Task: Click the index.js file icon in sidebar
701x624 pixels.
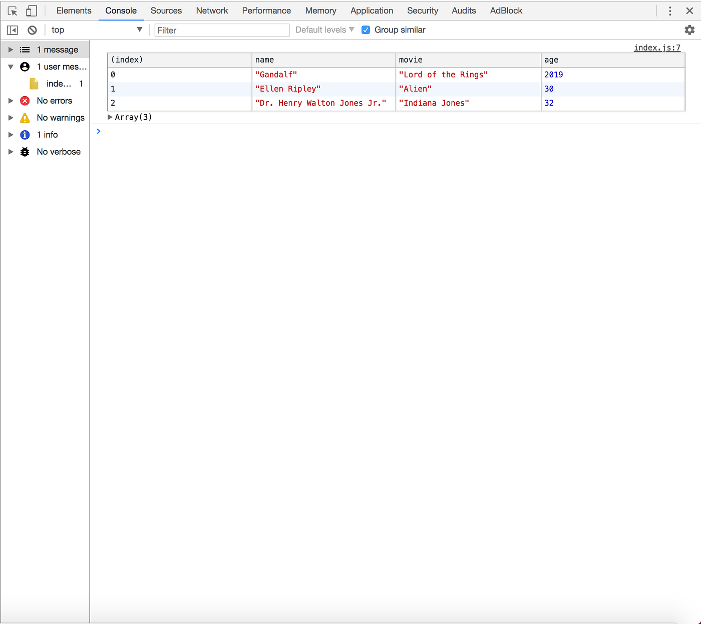Action: [34, 84]
